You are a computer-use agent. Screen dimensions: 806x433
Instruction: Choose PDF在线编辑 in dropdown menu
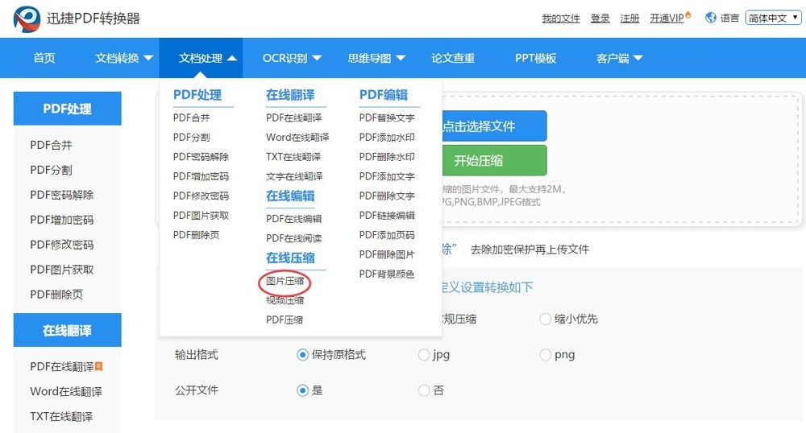(293, 219)
